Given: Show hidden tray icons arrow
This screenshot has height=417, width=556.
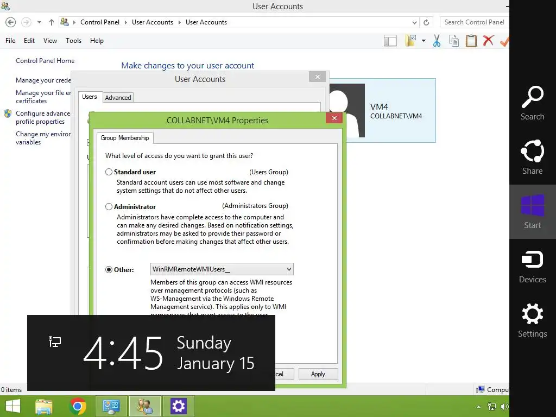Looking at the screenshot, I should 479,407.
